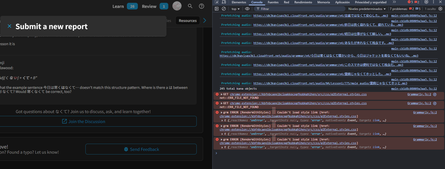Screen dimensions: 445x169
Task: Open the help question mark icon
Action: pyautogui.click(x=202, y=6)
